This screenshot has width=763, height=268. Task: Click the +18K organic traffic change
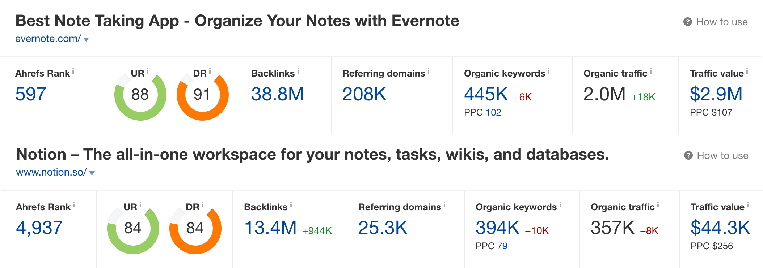pos(643,97)
